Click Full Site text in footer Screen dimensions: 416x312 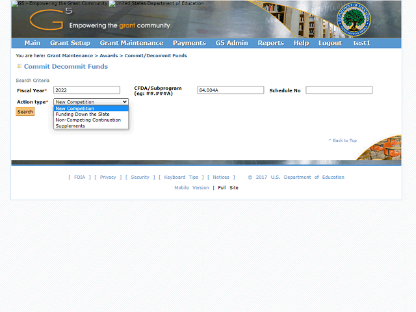(x=228, y=188)
